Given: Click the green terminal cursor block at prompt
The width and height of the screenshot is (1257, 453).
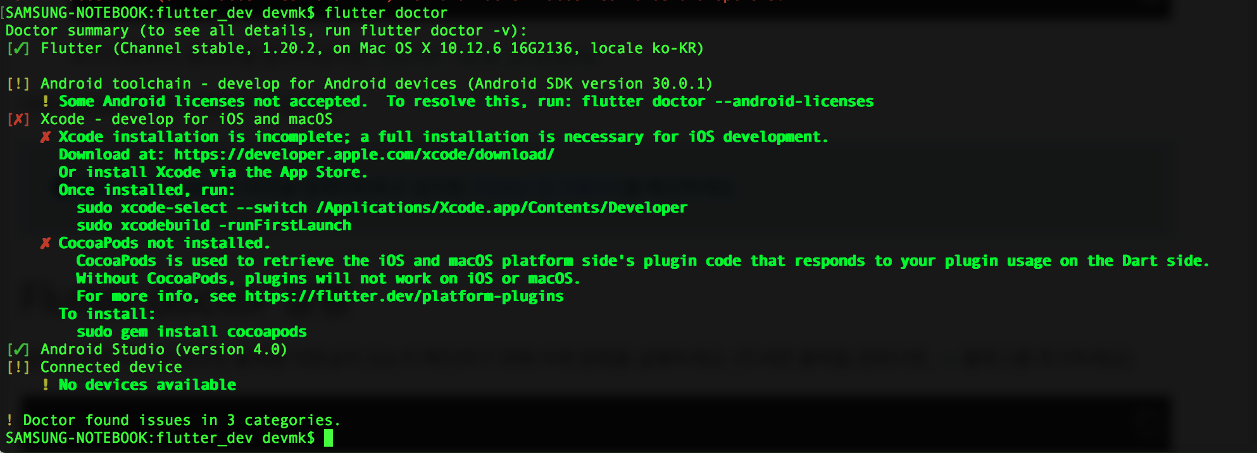Looking at the screenshot, I should [328, 438].
